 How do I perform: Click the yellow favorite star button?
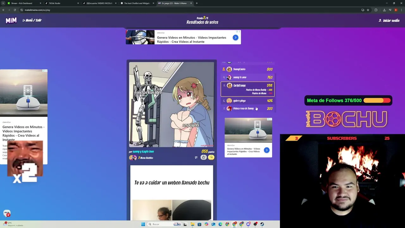pos(211,157)
